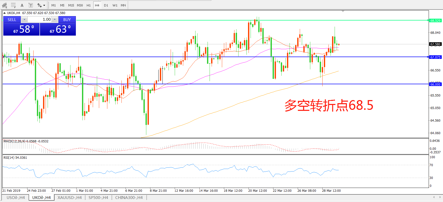The image size is (443, 202).
Task: Open the arrows tool dropdown arrow
Action: [44, 5]
